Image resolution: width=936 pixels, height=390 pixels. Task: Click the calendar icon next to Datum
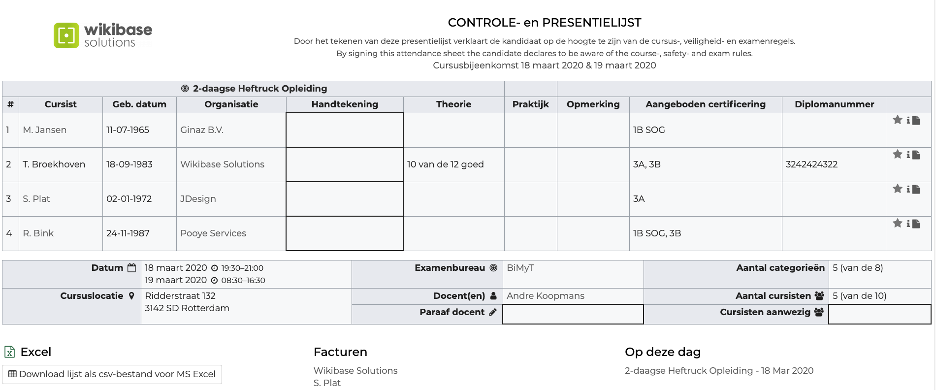coord(131,268)
